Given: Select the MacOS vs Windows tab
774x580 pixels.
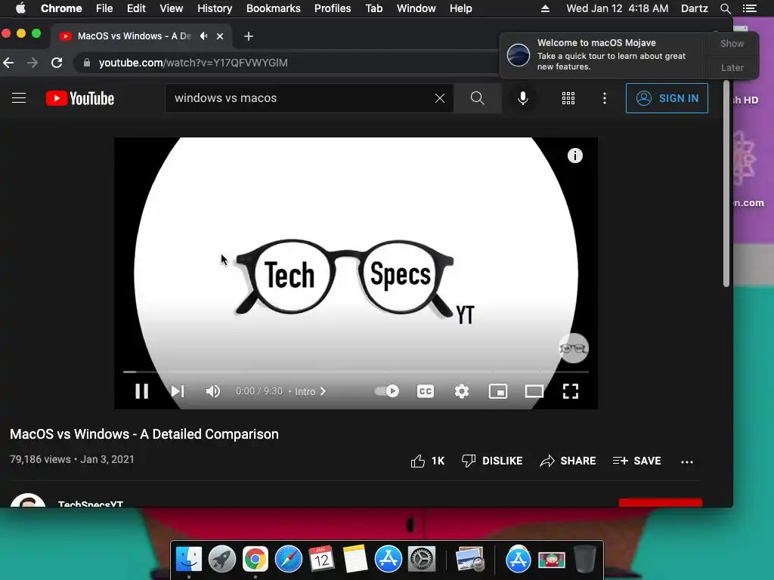Looking at the screenshot, I should pos(135,36).
